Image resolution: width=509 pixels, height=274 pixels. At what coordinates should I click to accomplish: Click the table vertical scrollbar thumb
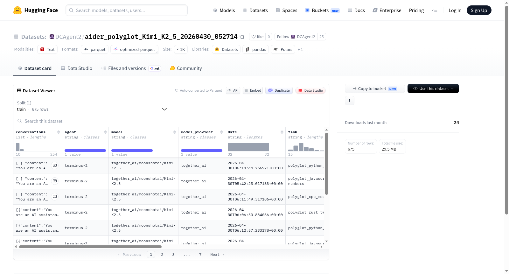coord(326,164)
